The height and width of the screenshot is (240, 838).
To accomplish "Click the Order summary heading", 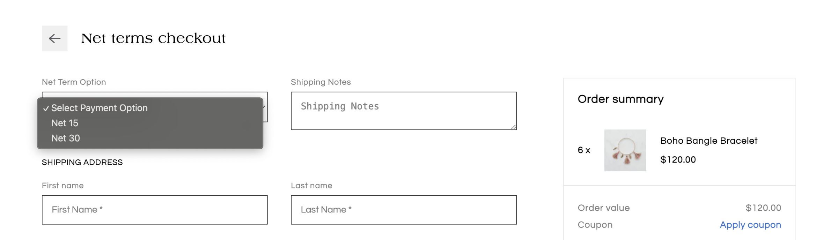I will click(x=620, y=99).
